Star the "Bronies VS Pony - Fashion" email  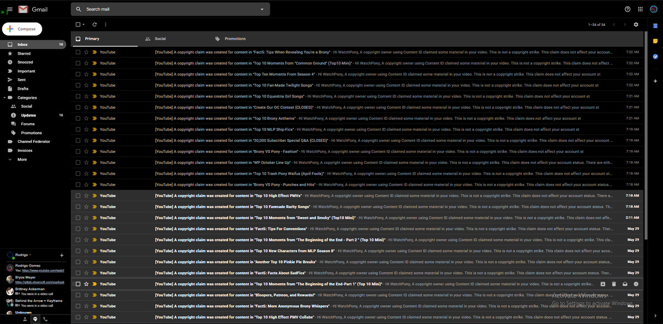[x=86, y=151]
